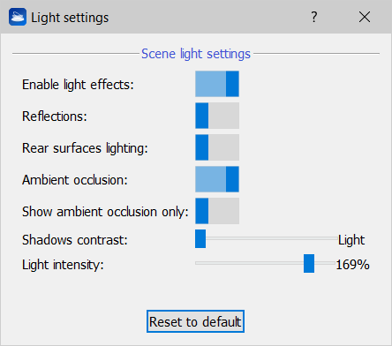Click the Light intensity slider handle
Screen dimensions: 392x346
309,263
